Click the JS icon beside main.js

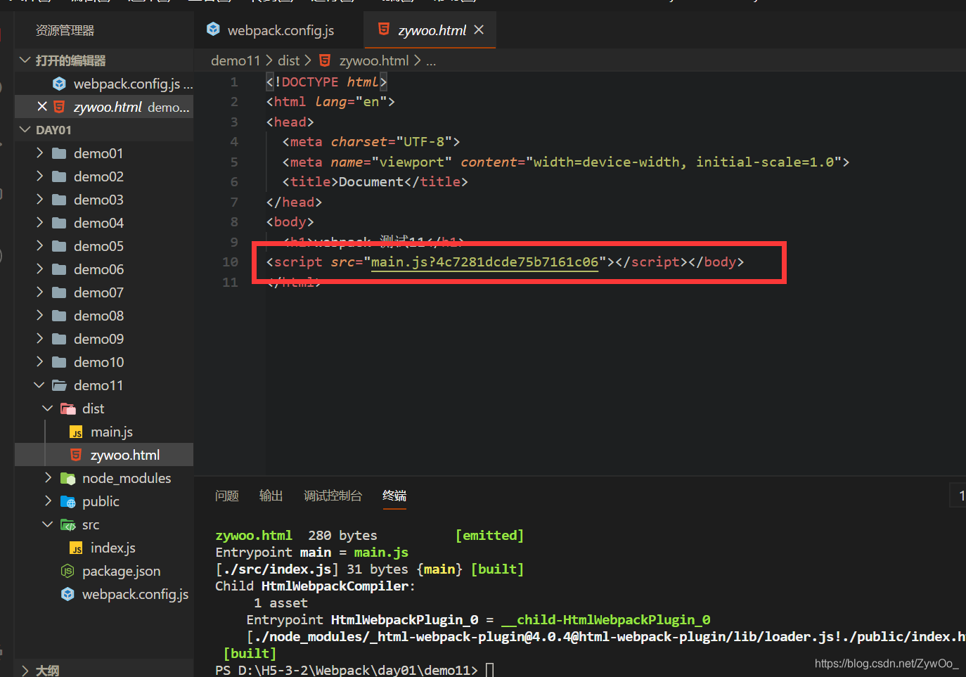point(76,432)
